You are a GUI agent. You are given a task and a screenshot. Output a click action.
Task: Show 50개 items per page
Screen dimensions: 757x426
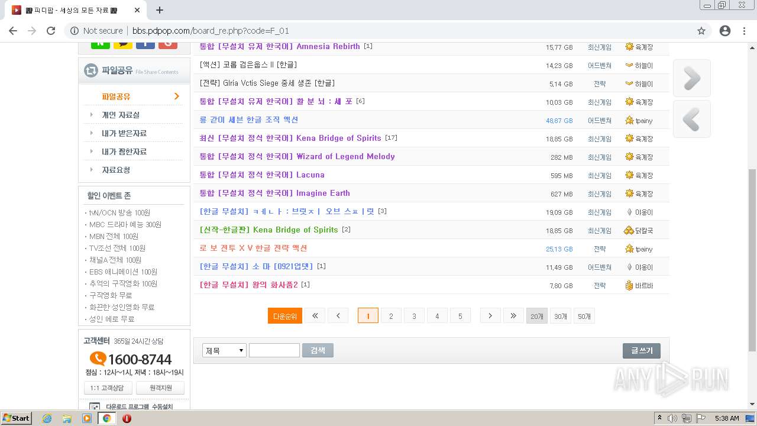(x=584, y=316)
